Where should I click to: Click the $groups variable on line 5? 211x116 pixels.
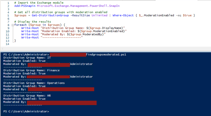click(x=20, y=15)
